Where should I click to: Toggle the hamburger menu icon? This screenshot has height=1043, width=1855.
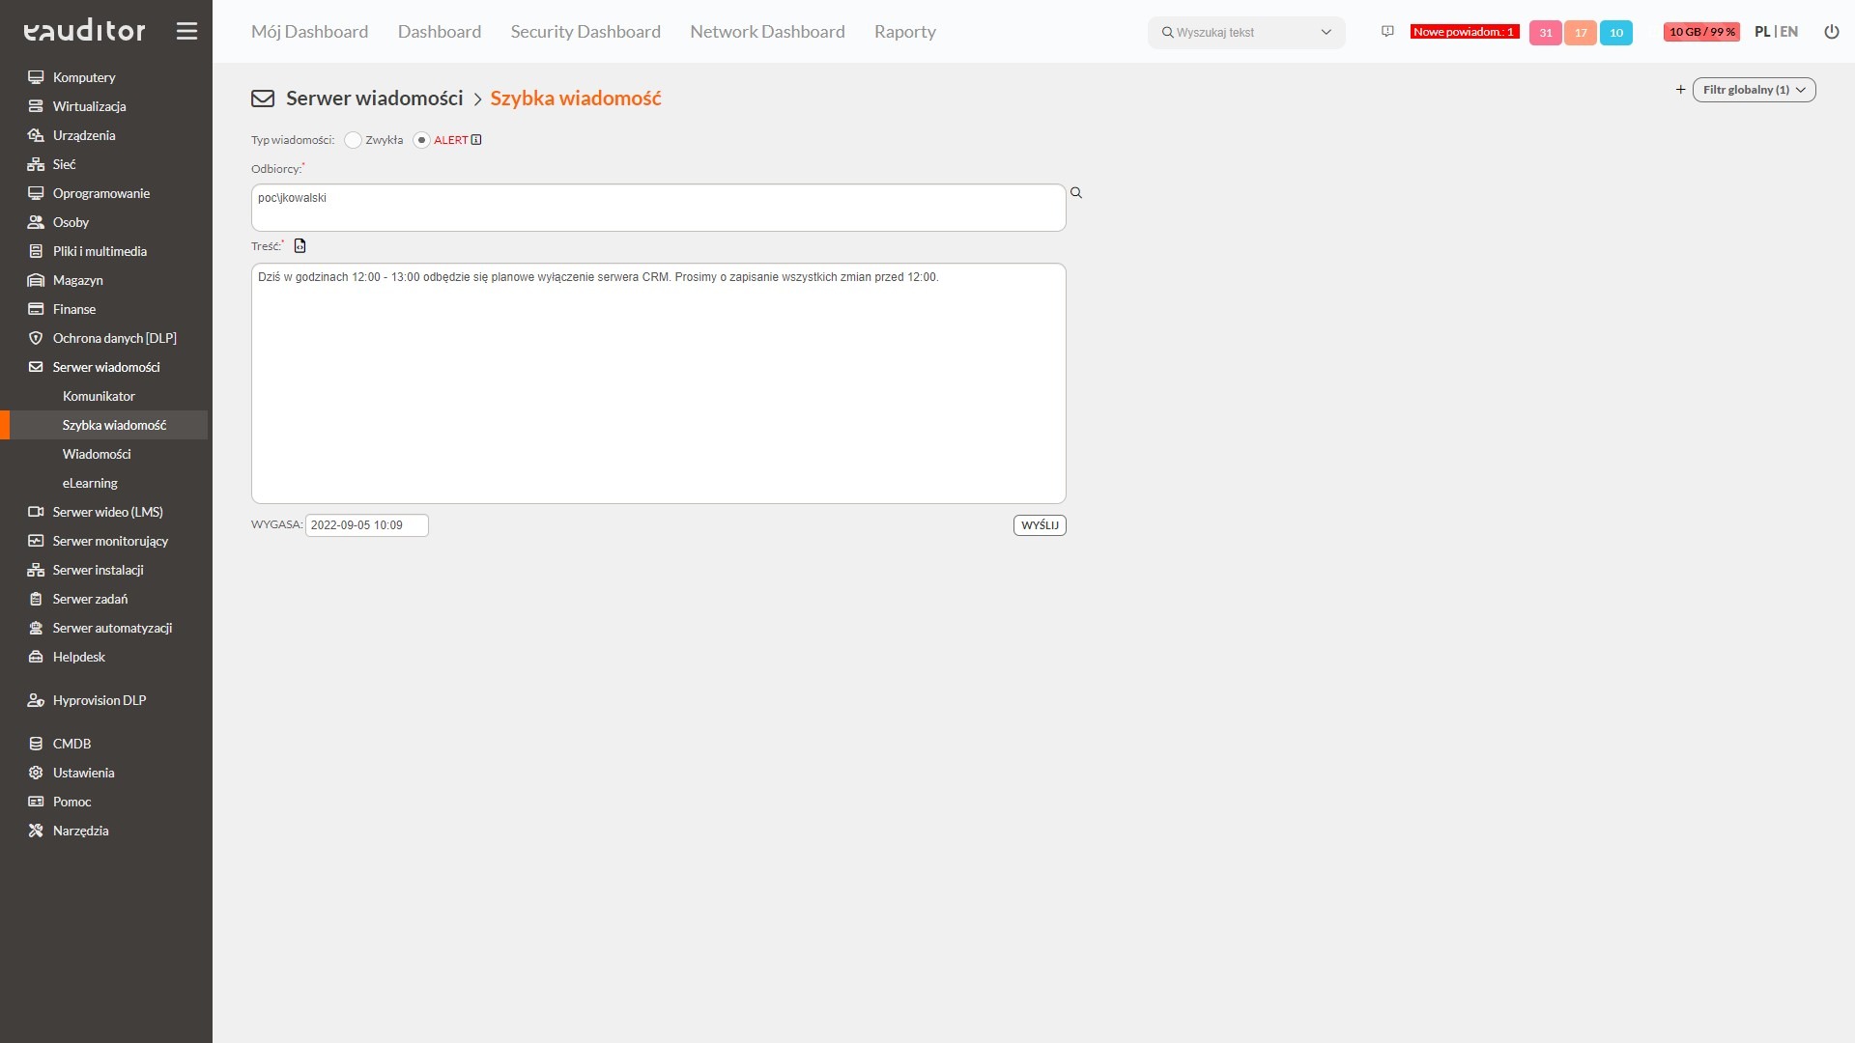coord(186,31)
